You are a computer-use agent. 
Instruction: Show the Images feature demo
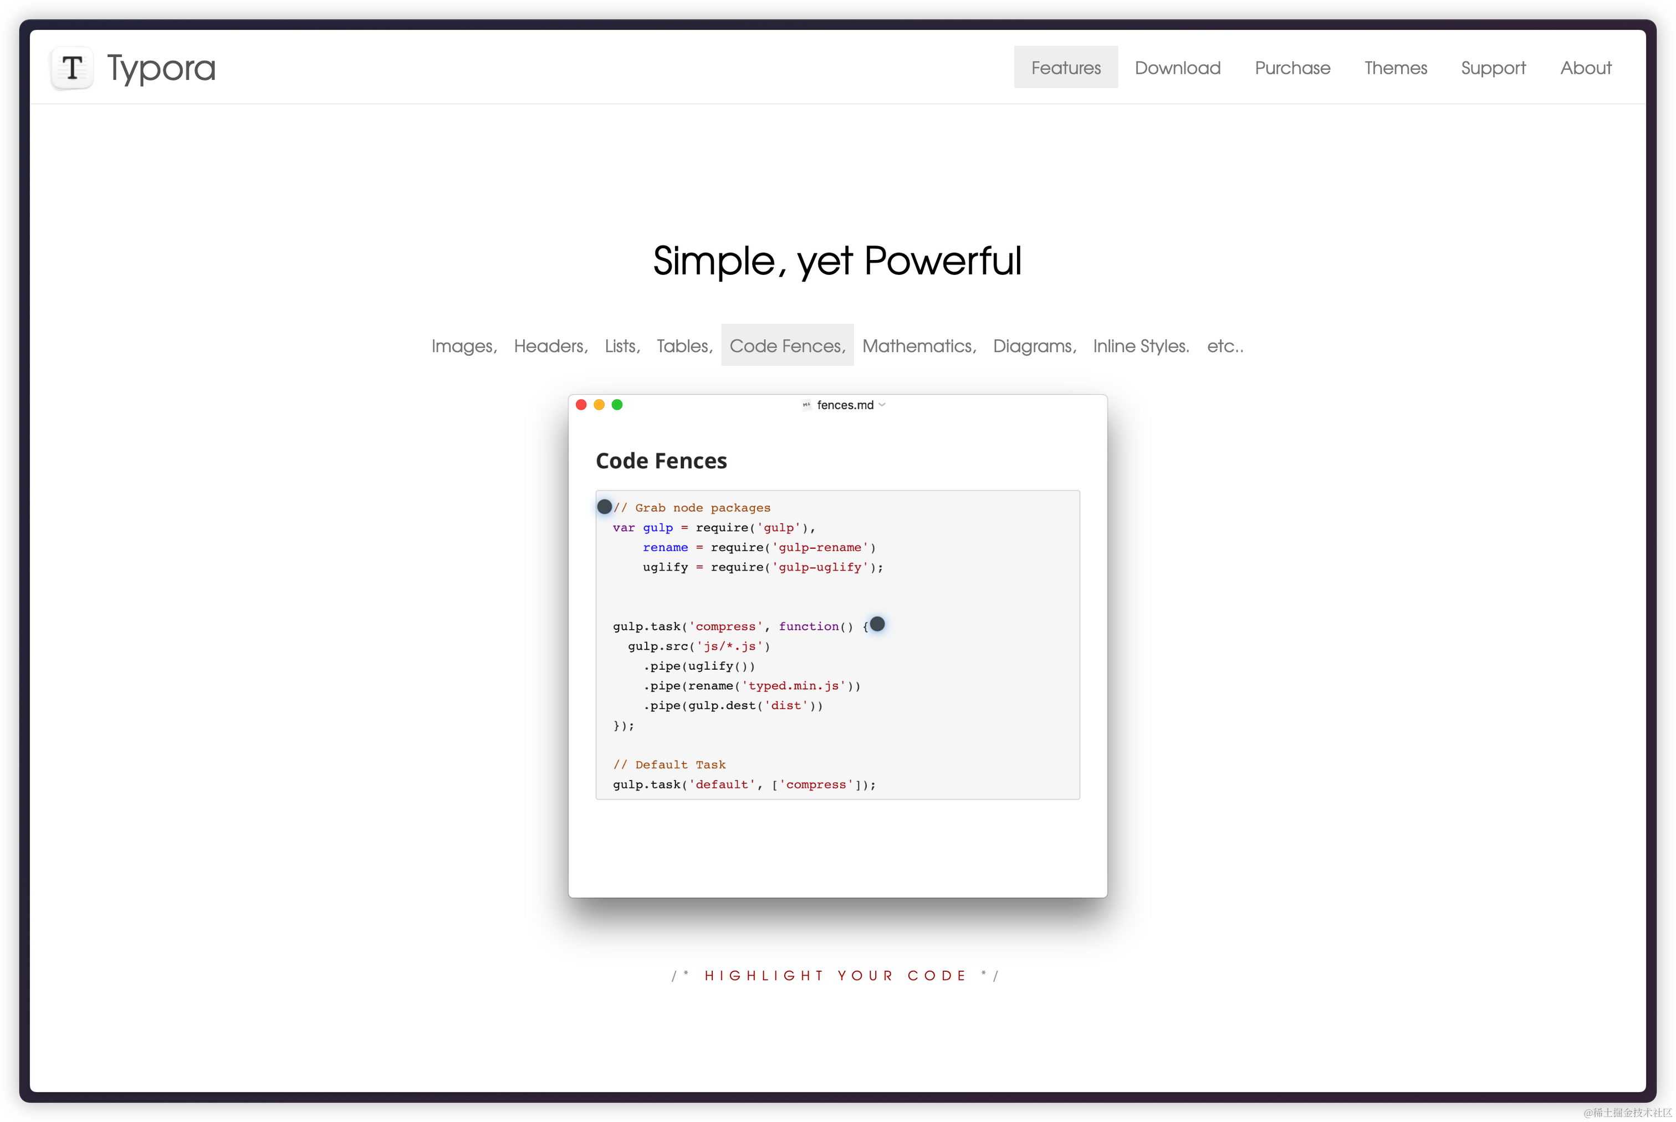[463, 345]
